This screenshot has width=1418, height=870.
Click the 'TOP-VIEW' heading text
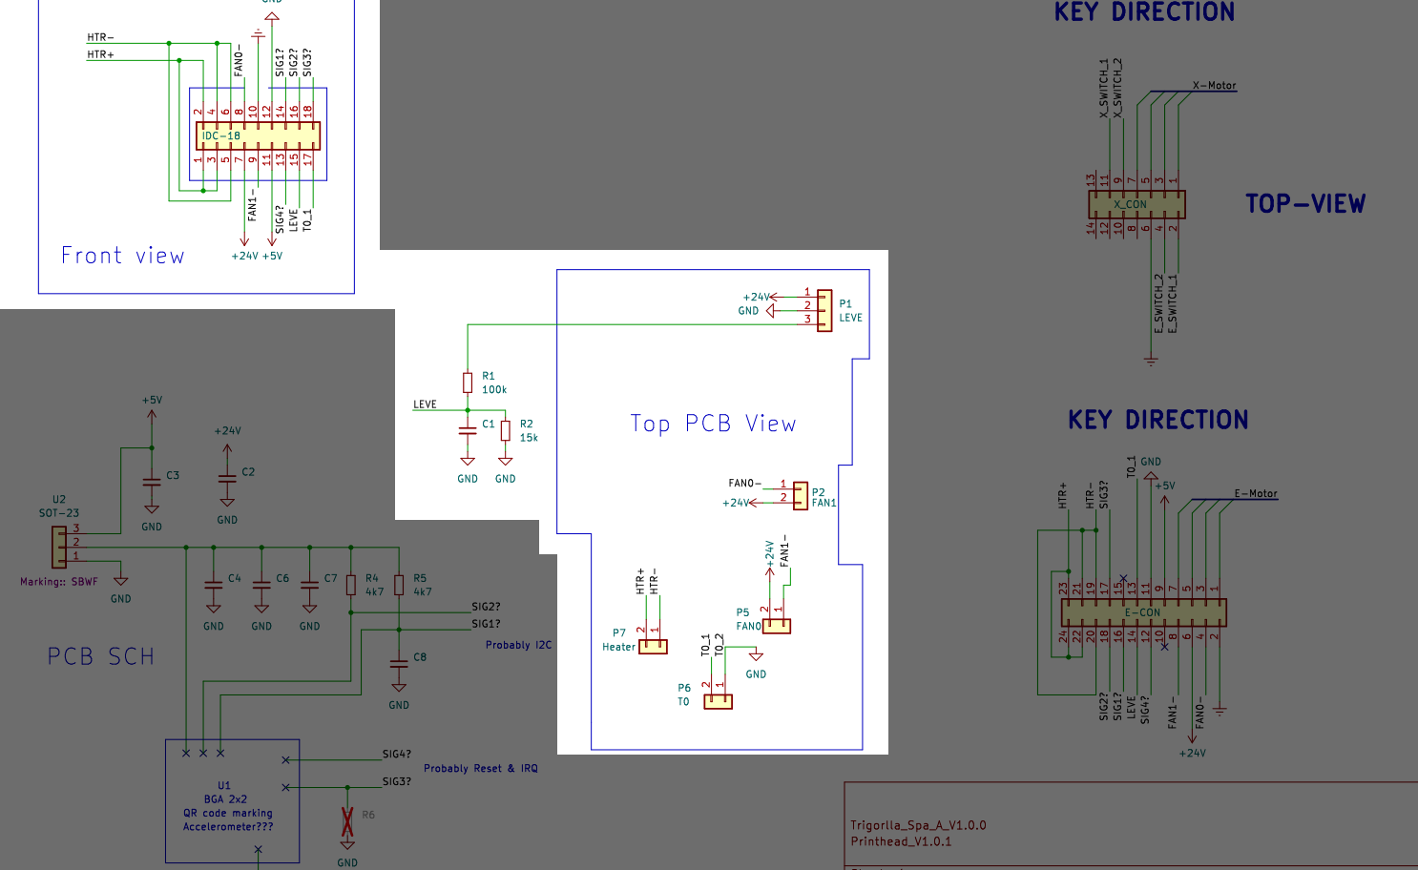[x=1305, y=203]
